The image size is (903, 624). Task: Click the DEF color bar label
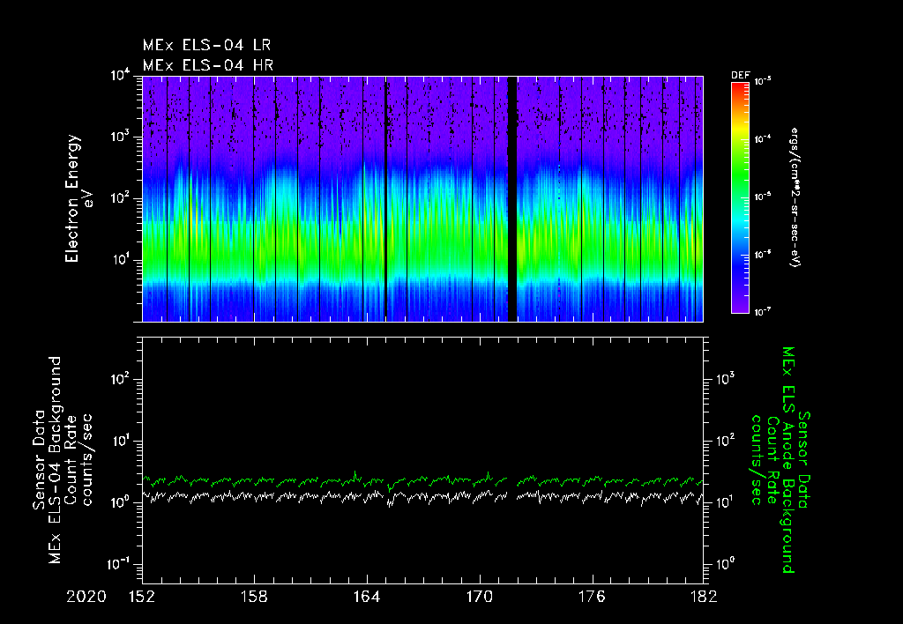click(x=740, y=76)
